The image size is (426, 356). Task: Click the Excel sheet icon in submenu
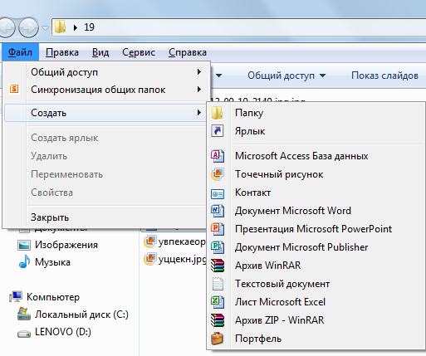coord(218,302)
